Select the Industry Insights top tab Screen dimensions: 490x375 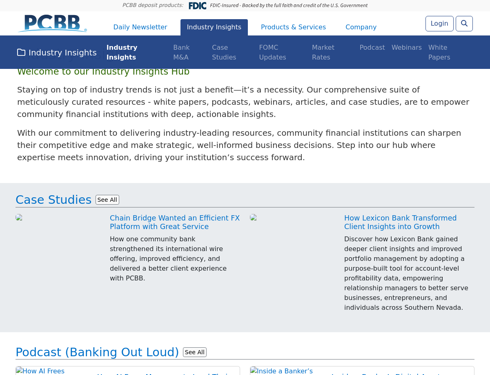click(x=214, y=27)
